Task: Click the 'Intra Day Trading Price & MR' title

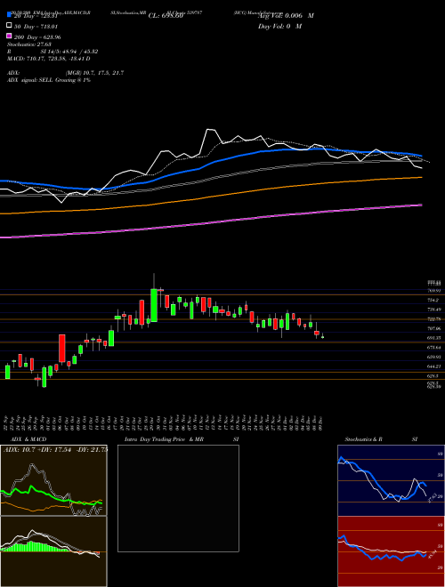Action: (x=164, y=439)
